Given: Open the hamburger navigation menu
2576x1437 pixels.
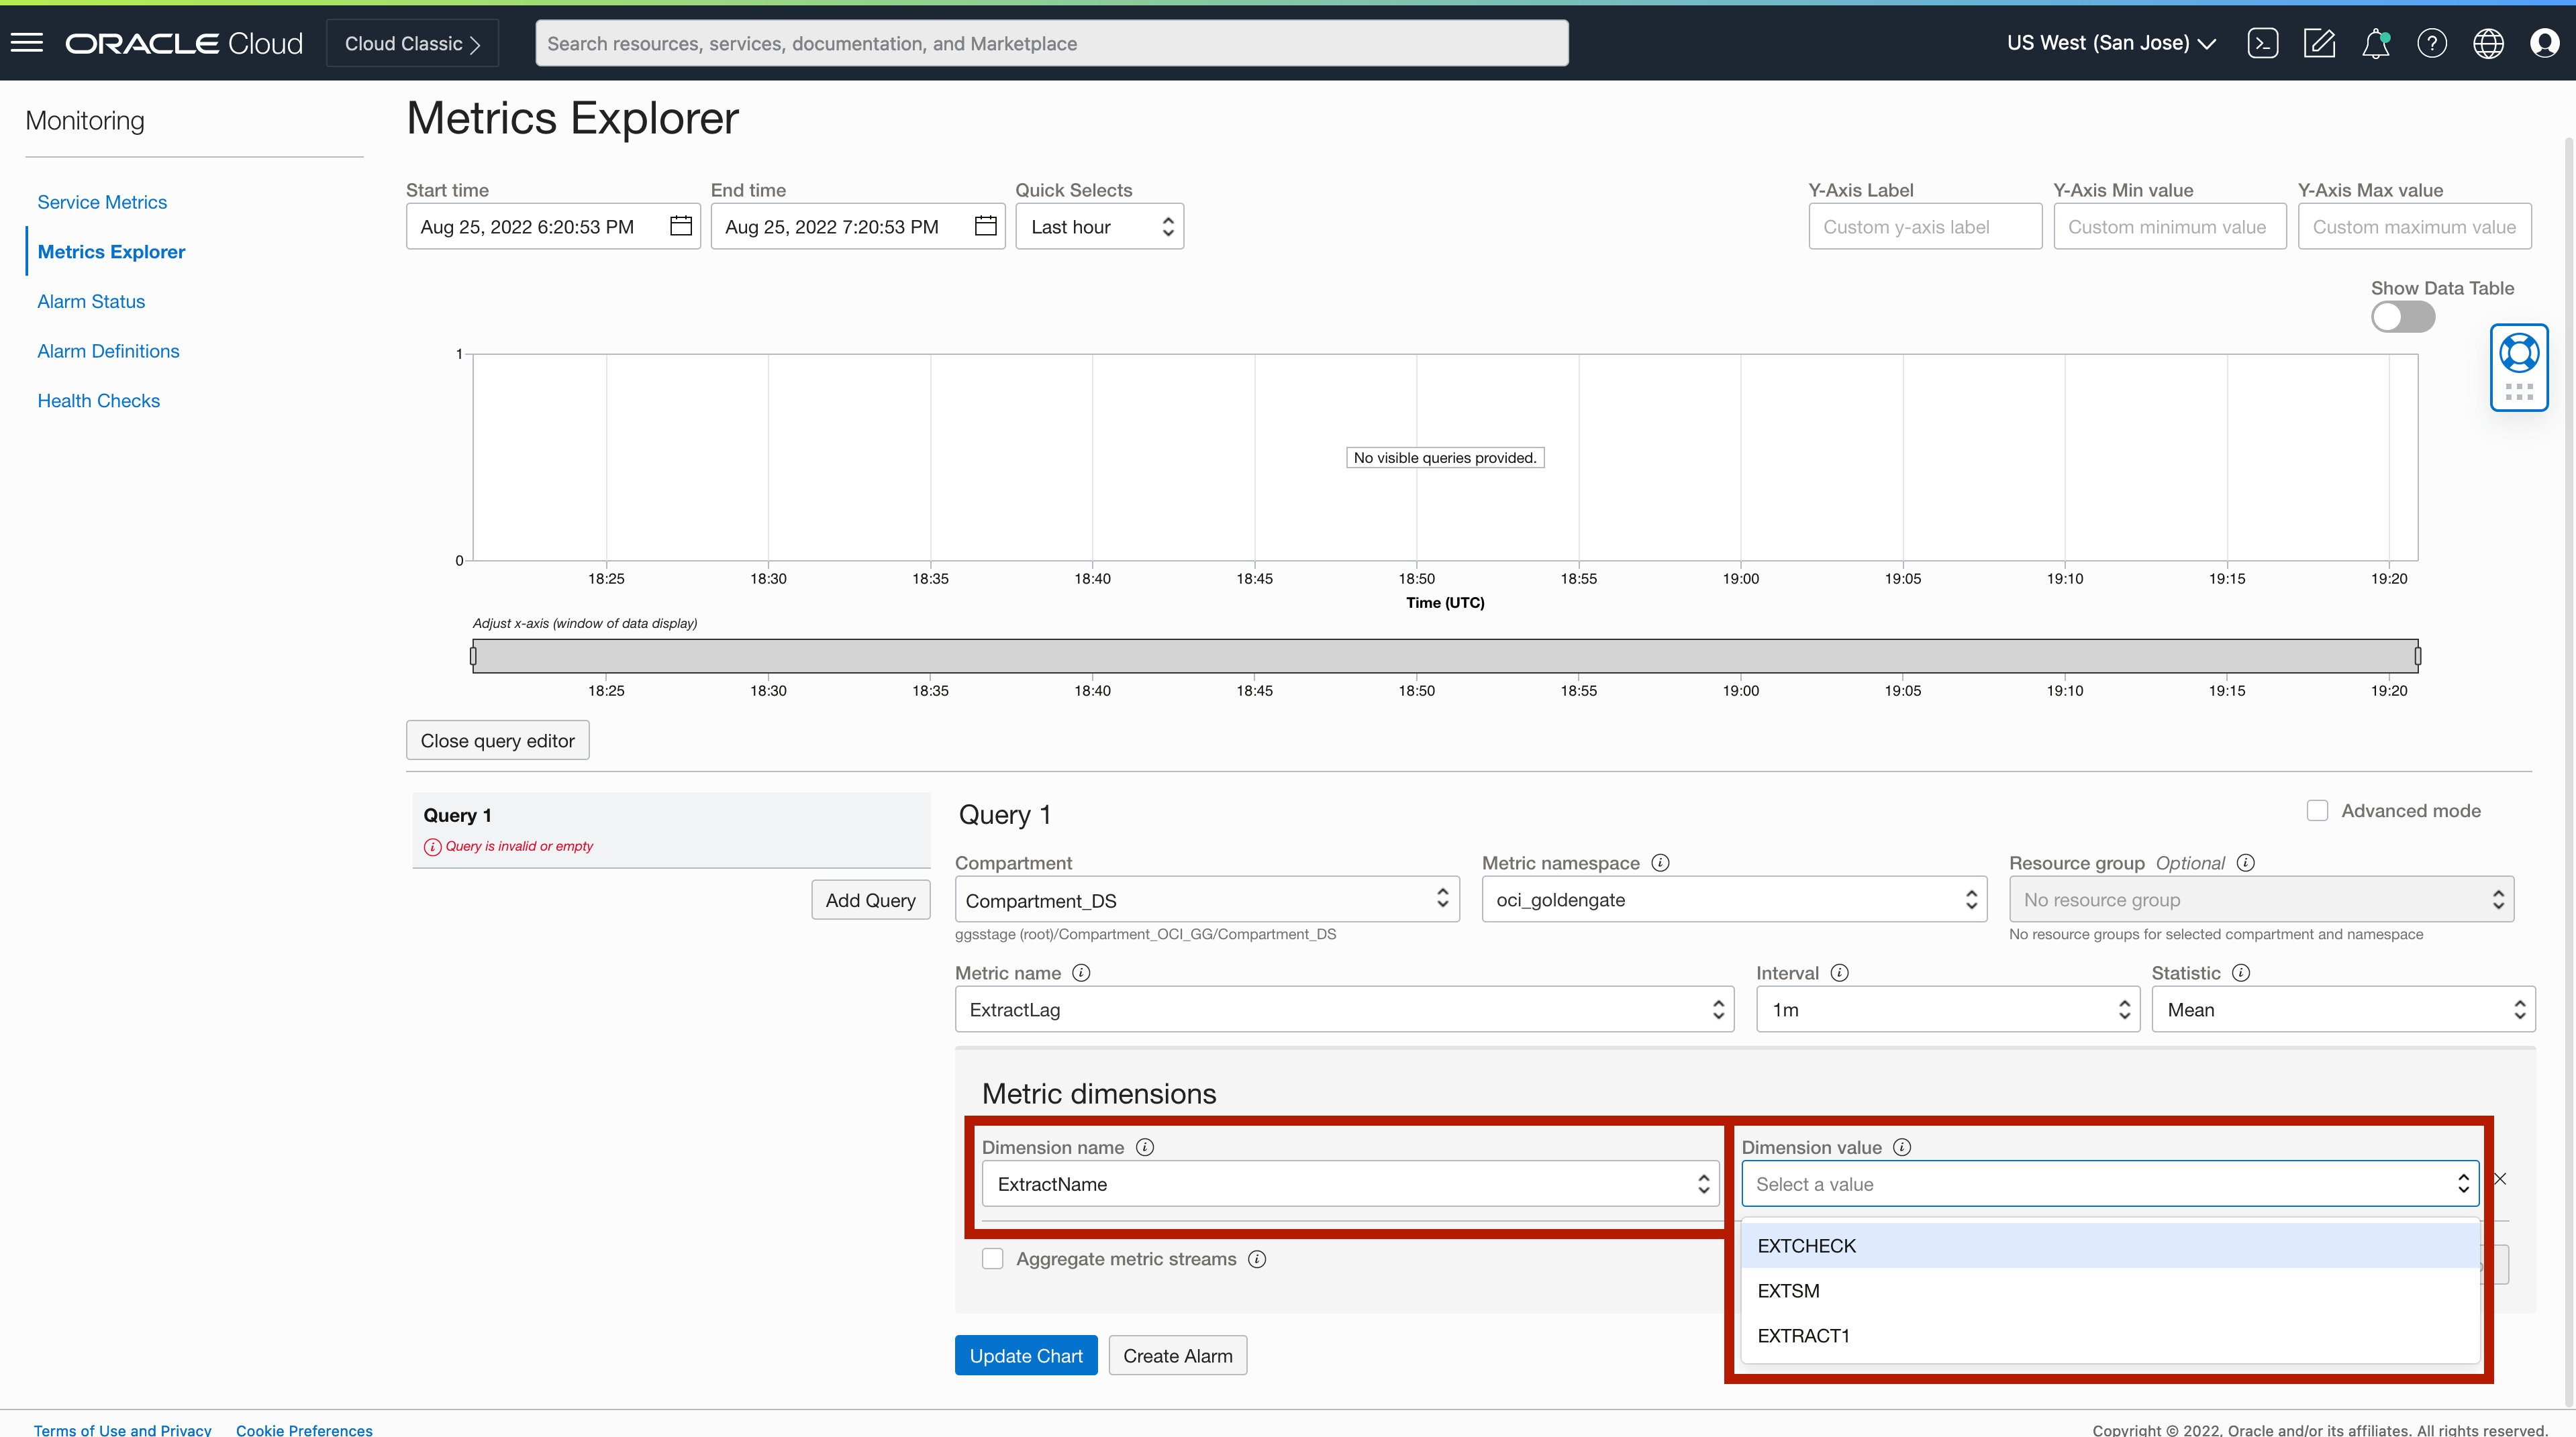Looking at the screenshot, I should (27, 43).
